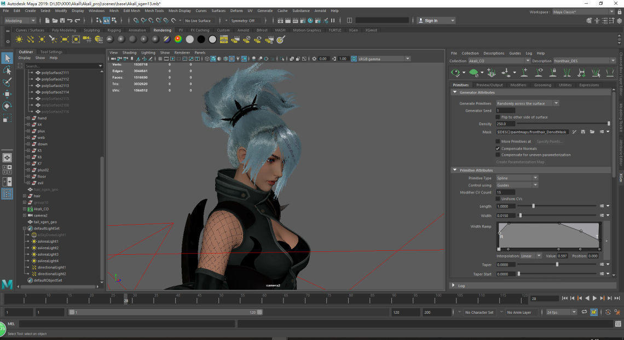
Task: Select aiAreaLight3 in the Outliner
Action: [x=48, y=254]
